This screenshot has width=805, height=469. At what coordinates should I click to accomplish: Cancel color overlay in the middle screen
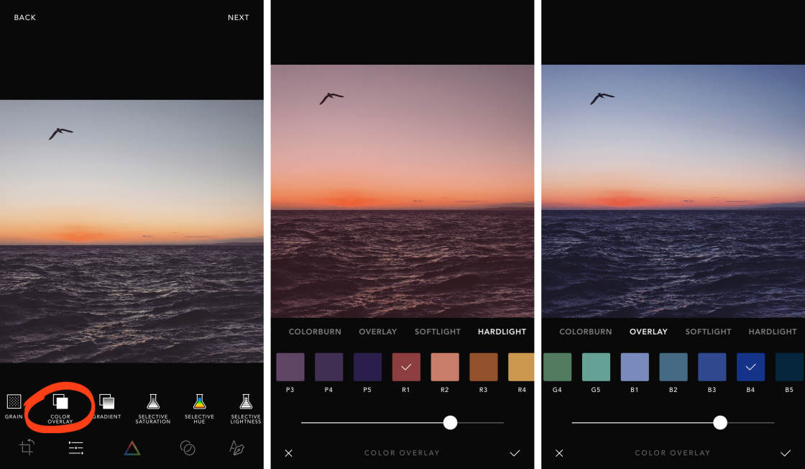coord(288,453)
